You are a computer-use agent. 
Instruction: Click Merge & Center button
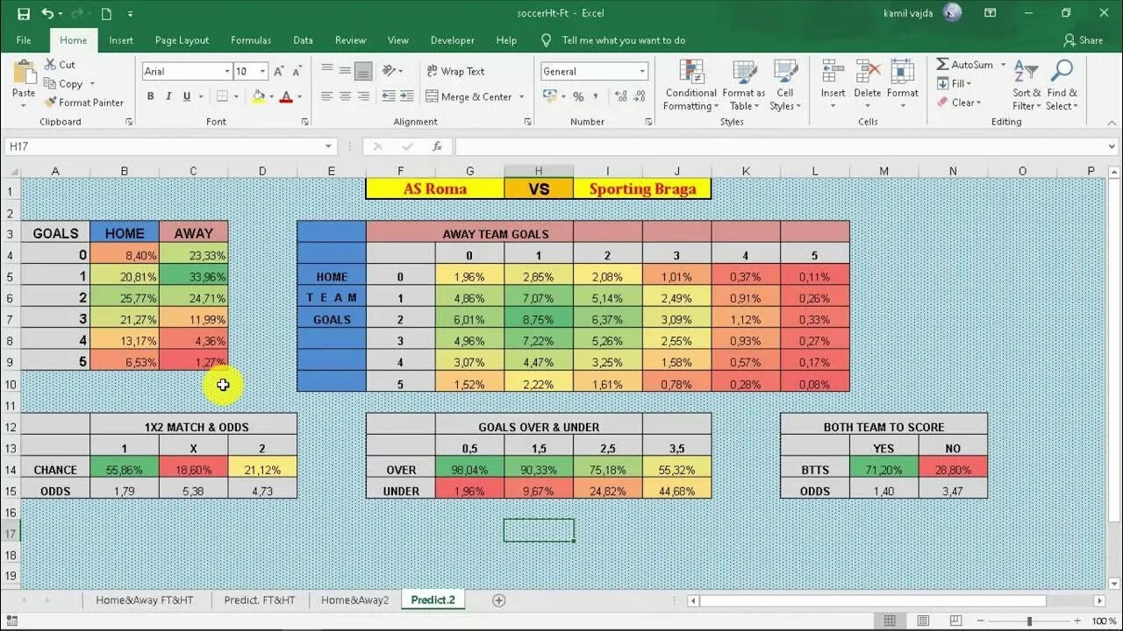coord(469,96)
